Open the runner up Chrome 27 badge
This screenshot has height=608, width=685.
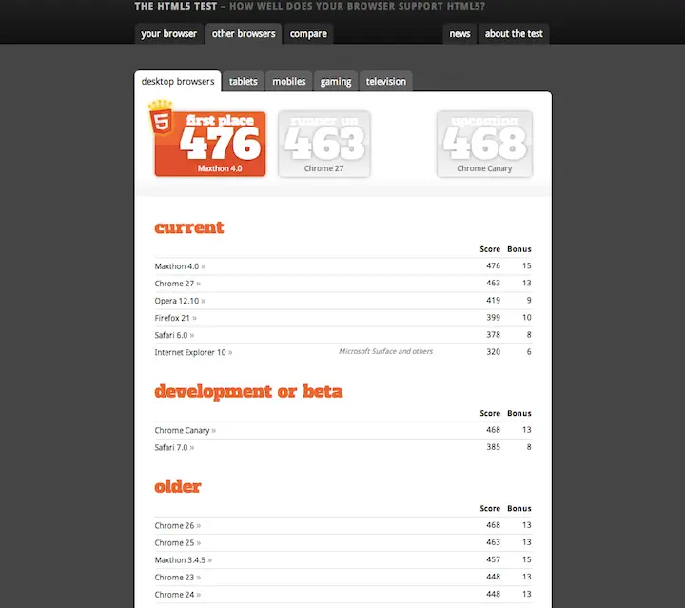(324, 144)
